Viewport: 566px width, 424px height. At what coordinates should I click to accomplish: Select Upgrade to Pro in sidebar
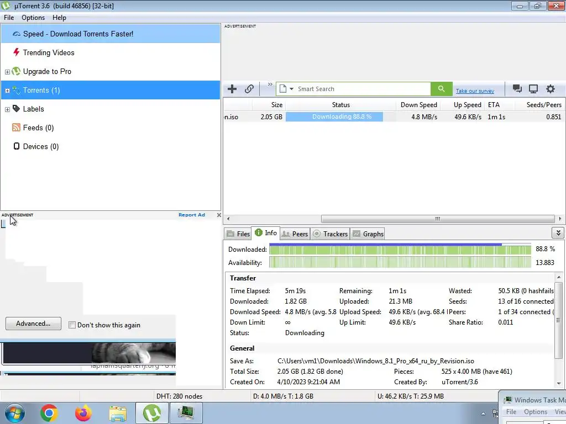coord(111,71)
